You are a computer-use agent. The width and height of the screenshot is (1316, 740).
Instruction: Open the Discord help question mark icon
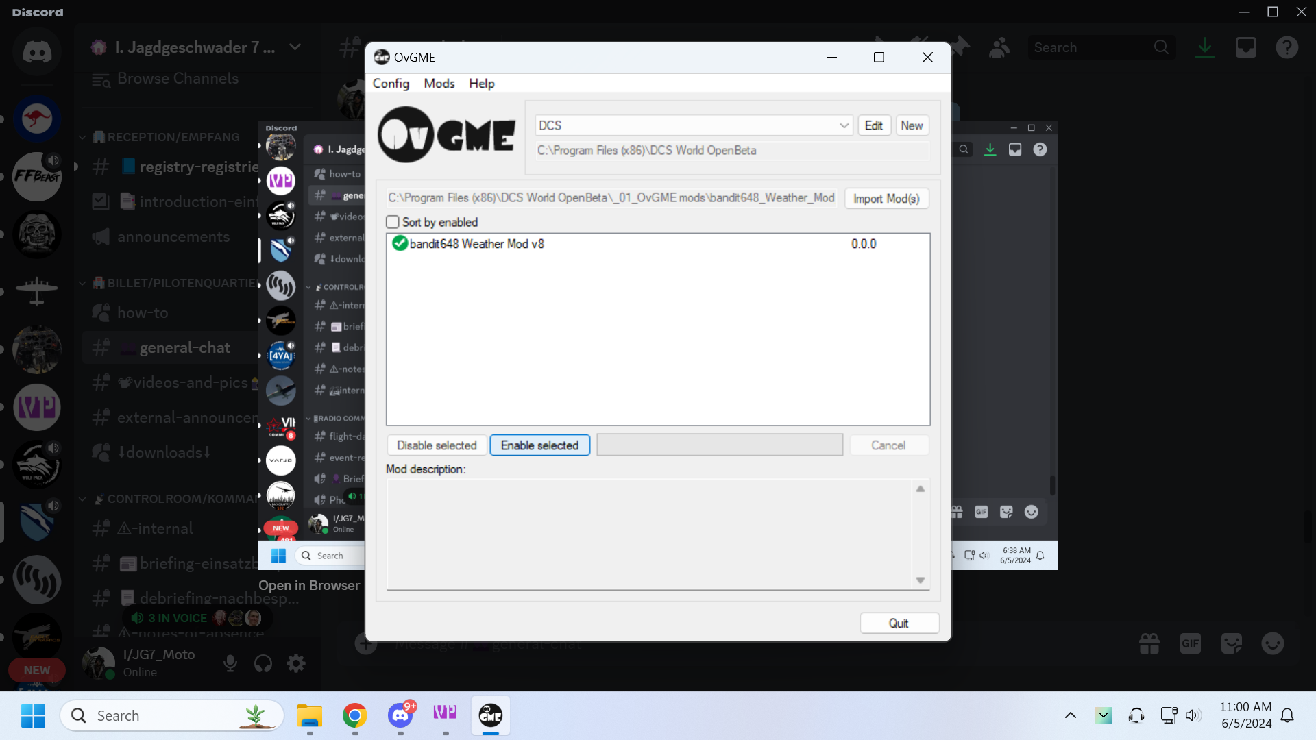[1287, 47]
